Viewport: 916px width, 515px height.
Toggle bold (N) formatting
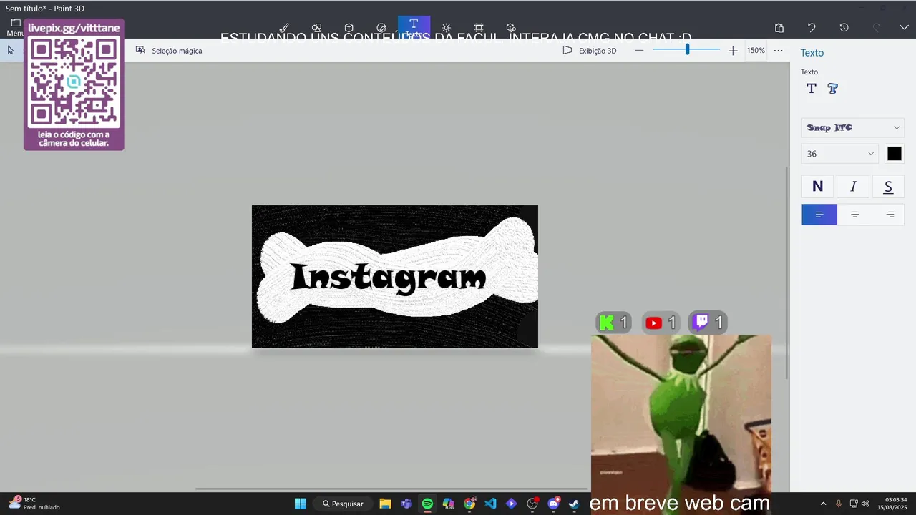[x=818, y=187]
